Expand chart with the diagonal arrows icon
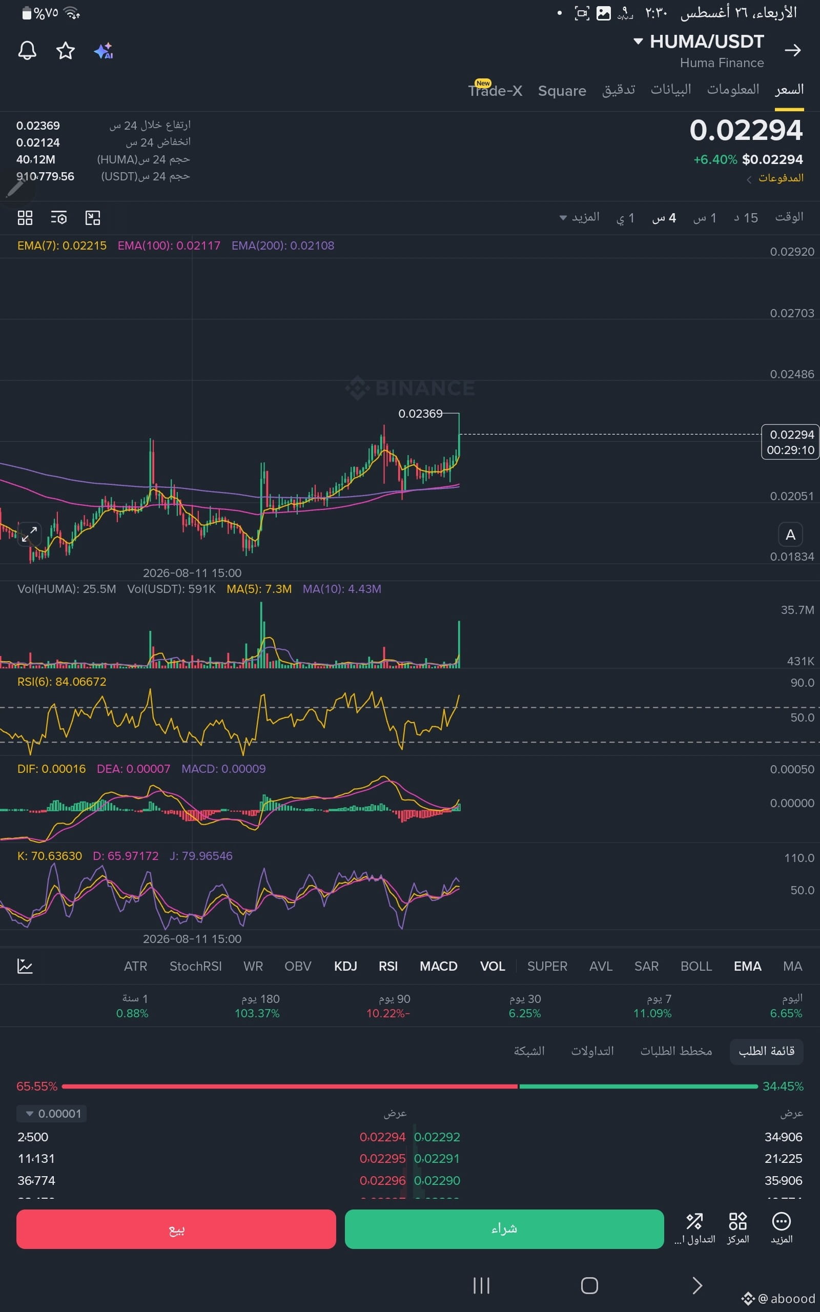820x1312 pixels. [x=29, y=534]
